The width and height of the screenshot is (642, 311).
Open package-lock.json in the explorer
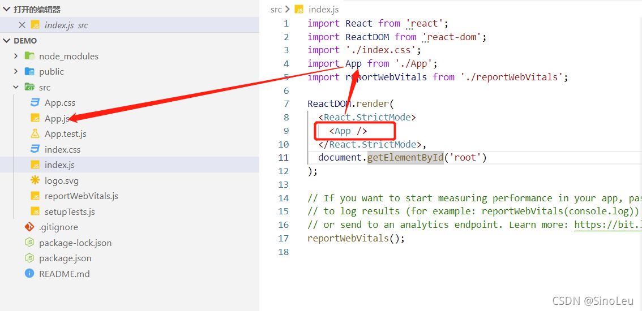point(75,243)
